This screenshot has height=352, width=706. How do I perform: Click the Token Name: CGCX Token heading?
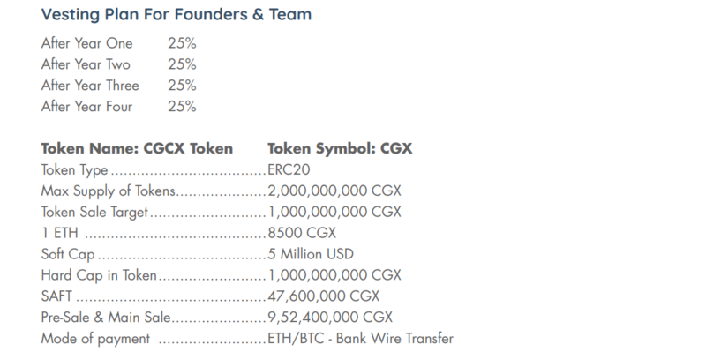coord(137,148)
